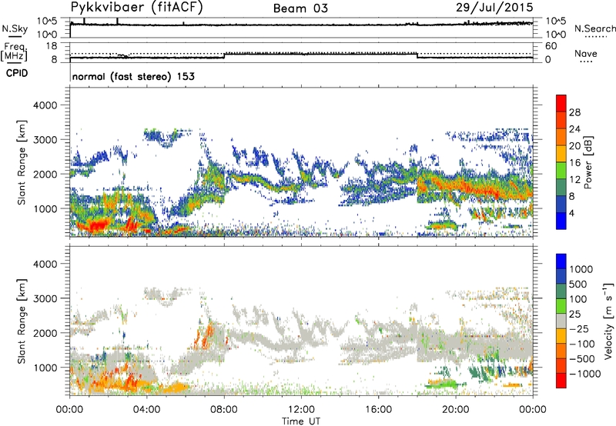Pick the bright blue bottom segment of the power colorbar
Viewport: 616px width, 426px height.
coord(561,221)
